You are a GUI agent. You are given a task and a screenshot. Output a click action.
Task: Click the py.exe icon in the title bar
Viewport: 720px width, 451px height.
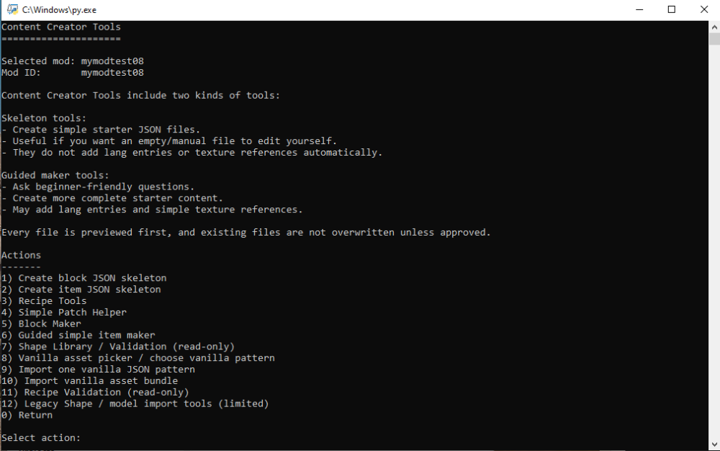point(12,9)
